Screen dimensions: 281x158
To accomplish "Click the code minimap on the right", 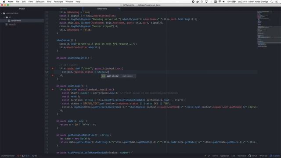I will (269, 29).
